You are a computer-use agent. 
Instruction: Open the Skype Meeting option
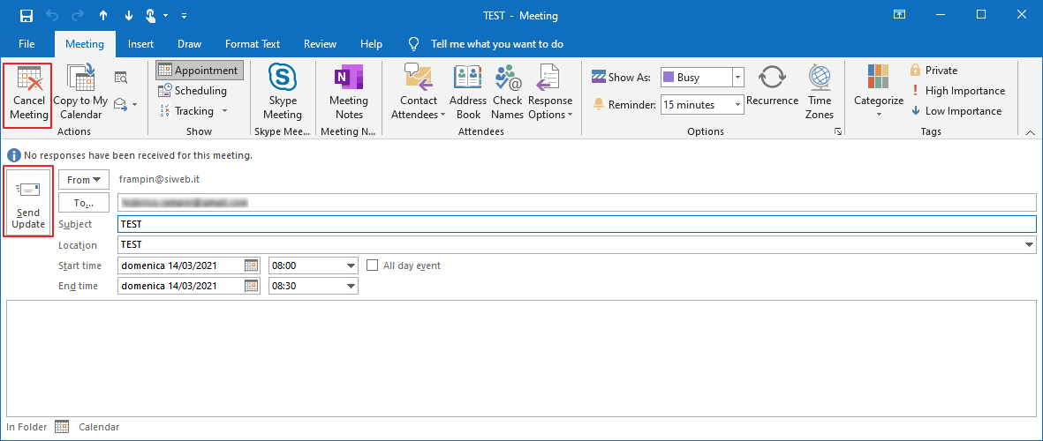(283, 93)
